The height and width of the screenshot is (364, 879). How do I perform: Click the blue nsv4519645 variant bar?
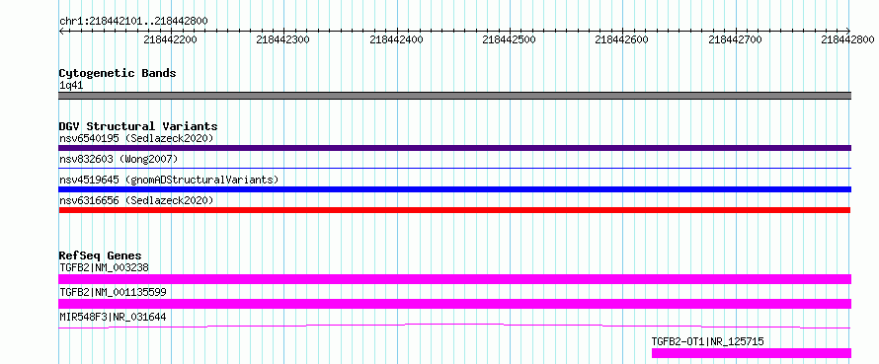point(454,189)
